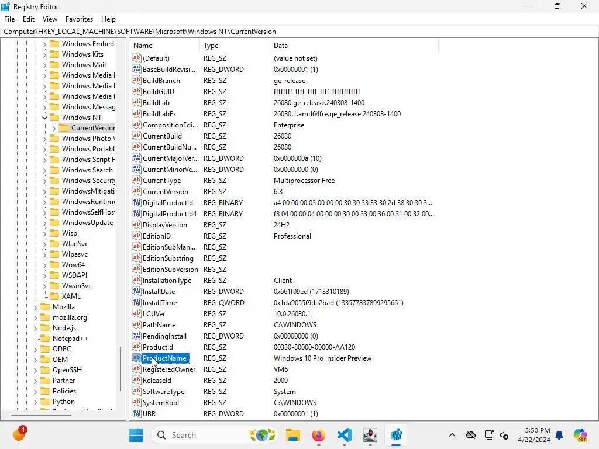Click the DWORD icon for UBR
This screenshot has height=449, width=599.
(137, 413)
